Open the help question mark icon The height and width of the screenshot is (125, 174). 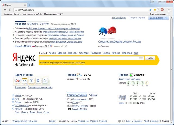coord(119,121)
